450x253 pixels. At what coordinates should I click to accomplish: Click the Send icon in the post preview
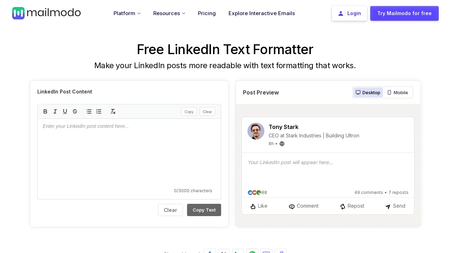click(x=395, y=206)
